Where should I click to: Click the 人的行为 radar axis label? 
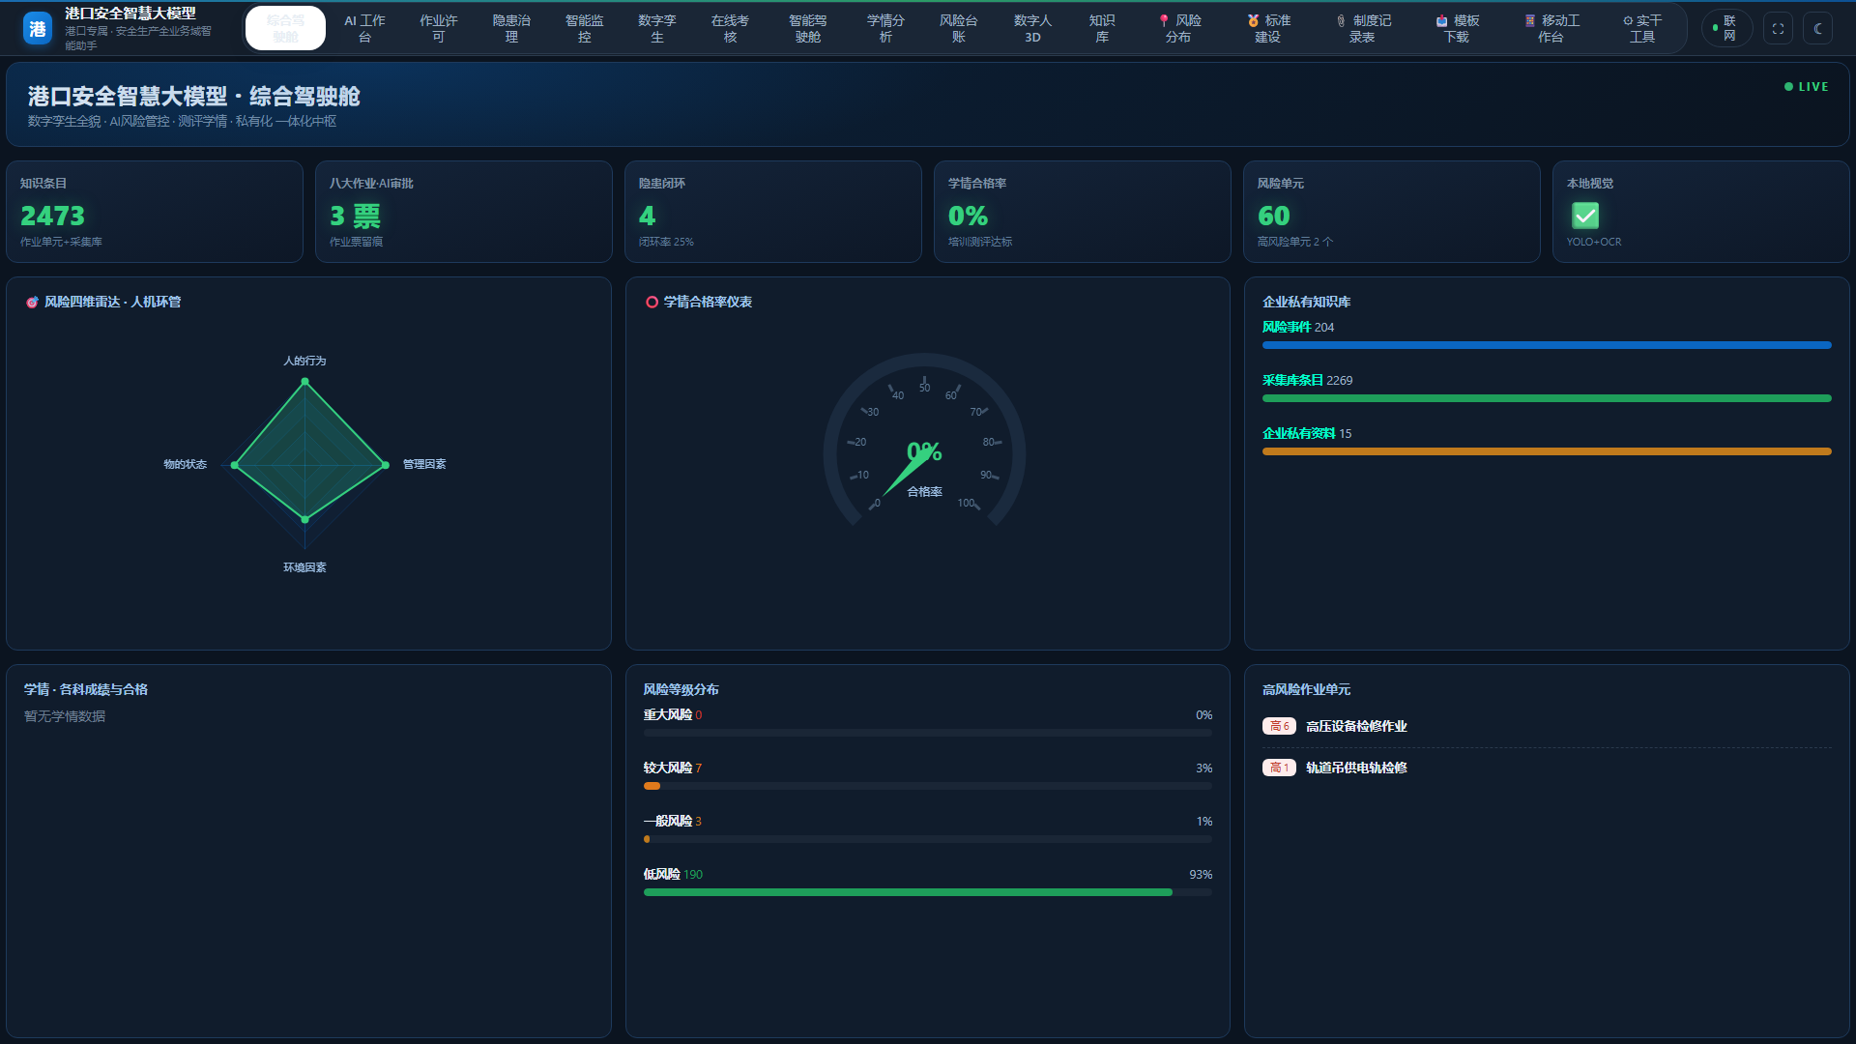click(304, 361)
